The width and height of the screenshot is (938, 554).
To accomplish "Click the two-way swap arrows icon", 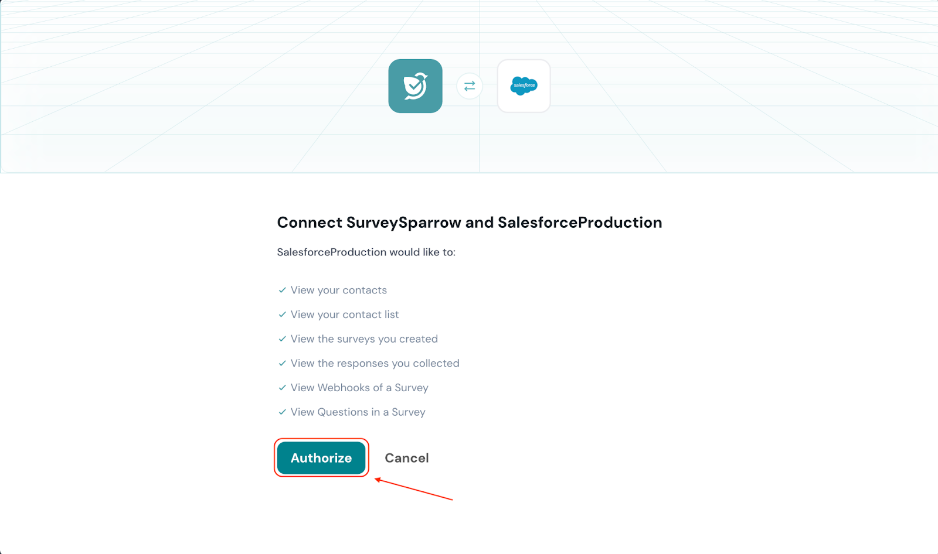I will pos(470,86).
